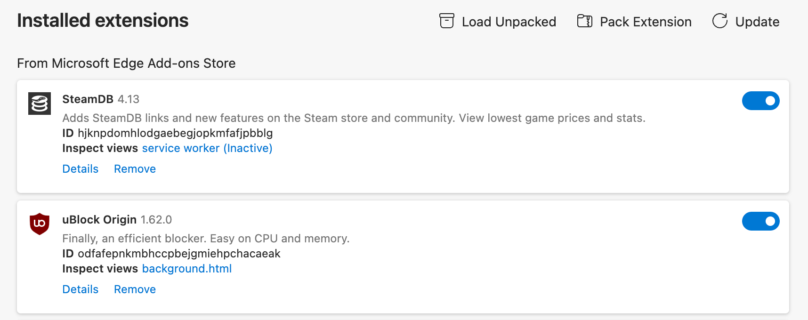Click the uBlock Origin 1.62.0 title text
This screenshot has height=320, width=808.
tap(117, 220)
